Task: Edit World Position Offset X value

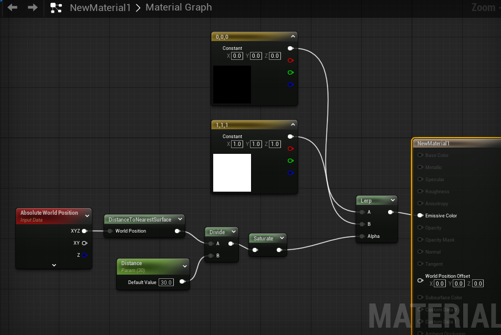Action: (x=440, y=284)
